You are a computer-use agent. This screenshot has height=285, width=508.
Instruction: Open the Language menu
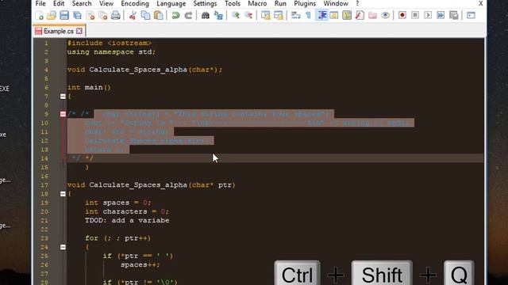click(x=171, y=3)
